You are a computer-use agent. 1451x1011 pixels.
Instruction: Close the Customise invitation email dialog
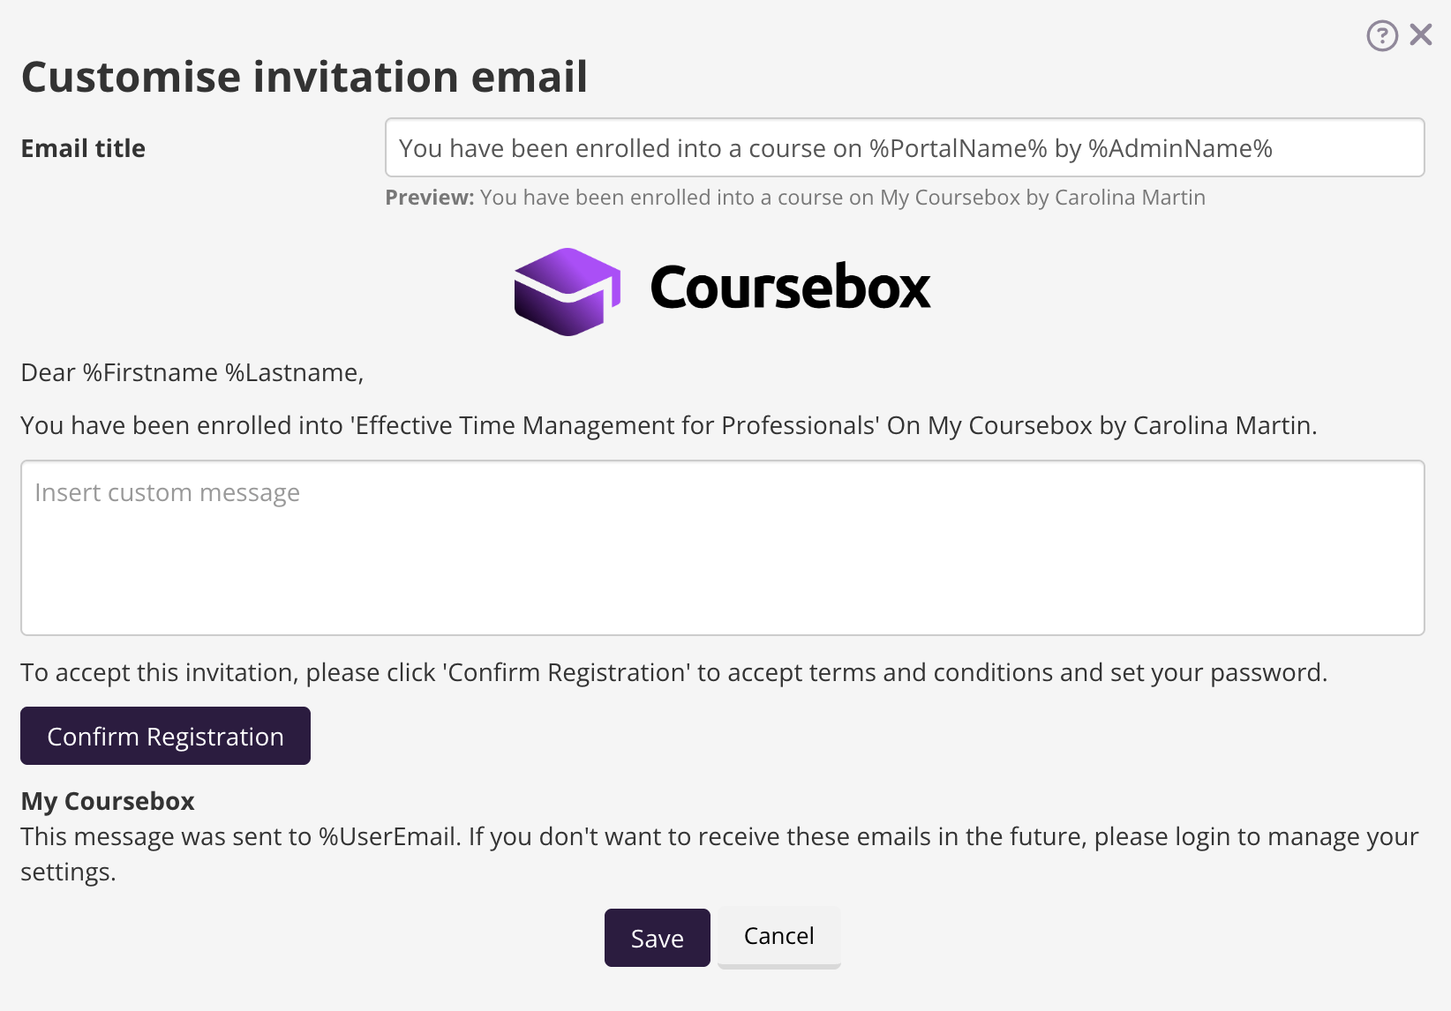coord(1422,34)
